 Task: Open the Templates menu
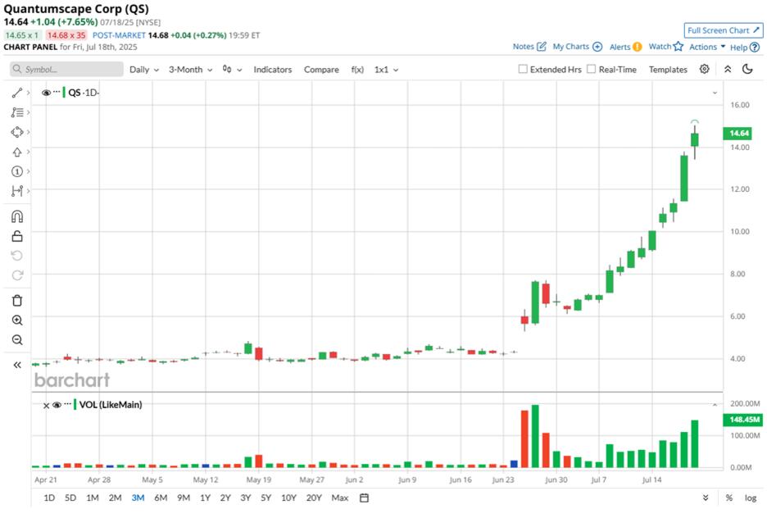668,70
